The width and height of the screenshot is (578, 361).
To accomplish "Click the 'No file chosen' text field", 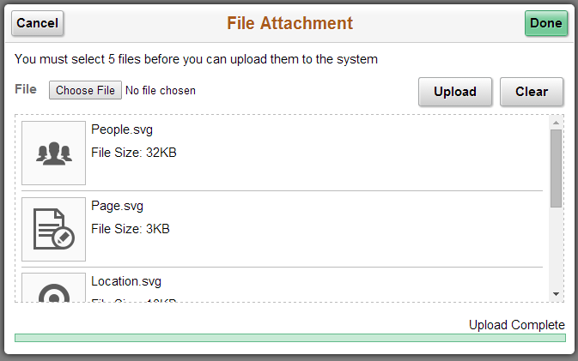I will pos(161,91).
